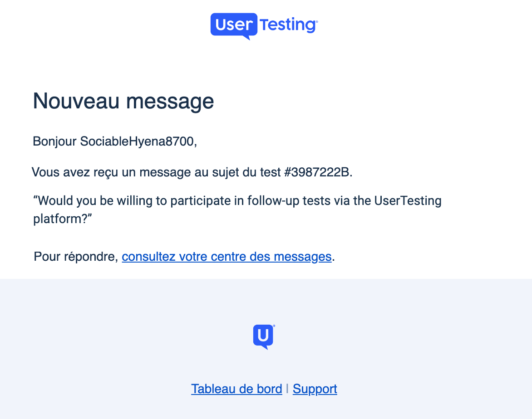Click the "Testing" wordmark in header

(289, 25)
